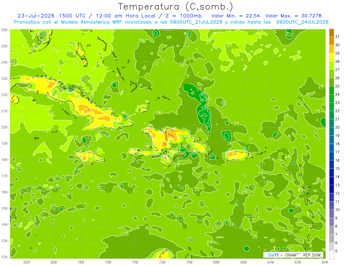Click the 15N latitude axis label
The height and width of the screenshot is (266, 345).
pos(4,208)
